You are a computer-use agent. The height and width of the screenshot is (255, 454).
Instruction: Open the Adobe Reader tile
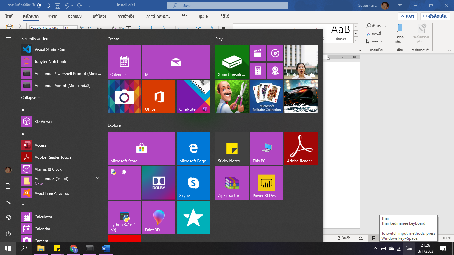point(301,148)
